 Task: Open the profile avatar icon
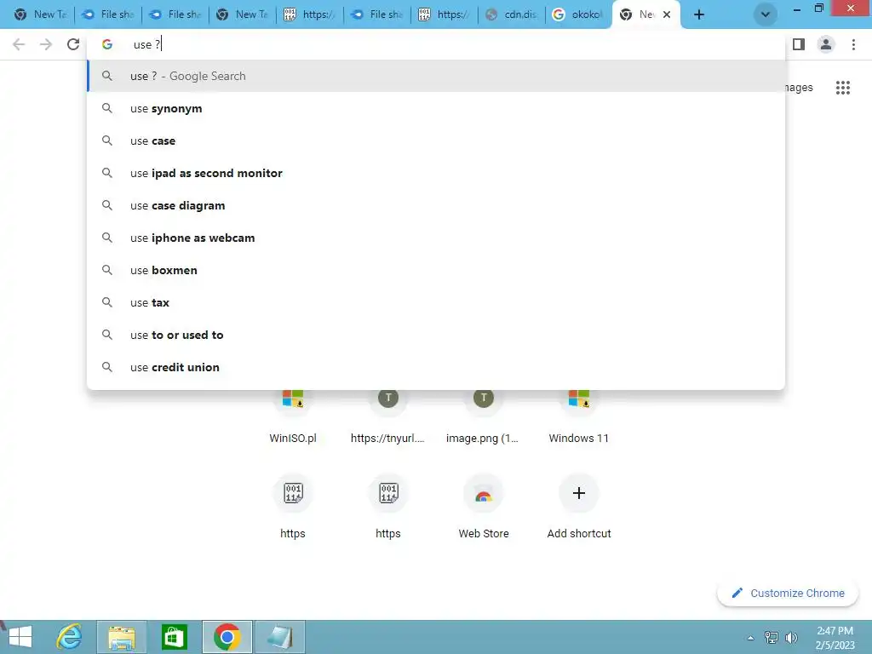(x=826, y=44)
